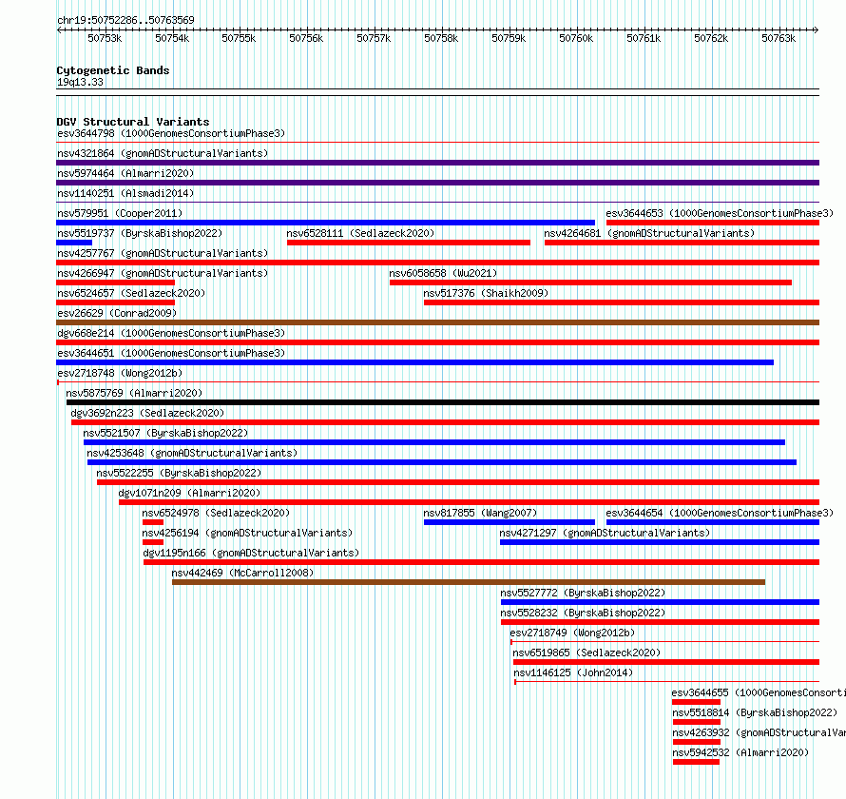Open nsv4264681 gnomAD variant label

pyautogui.click(x=649, y=233)
